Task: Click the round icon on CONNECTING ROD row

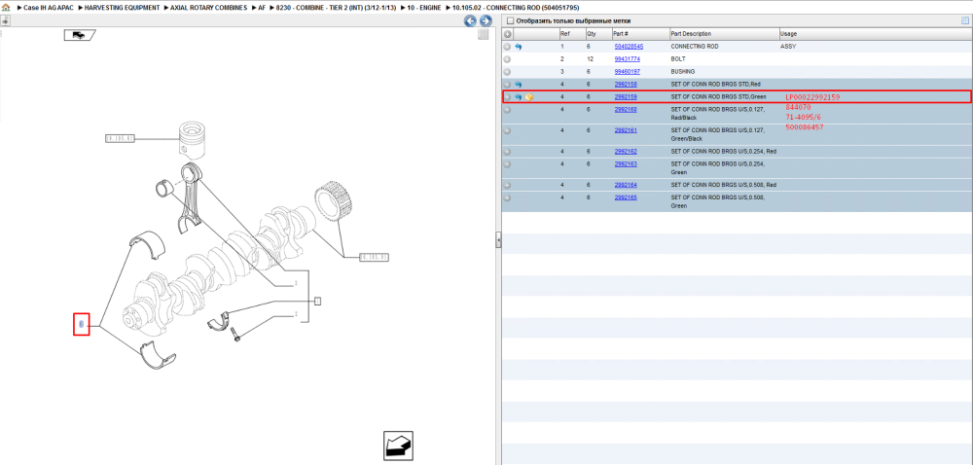Action: pos(507,47)
